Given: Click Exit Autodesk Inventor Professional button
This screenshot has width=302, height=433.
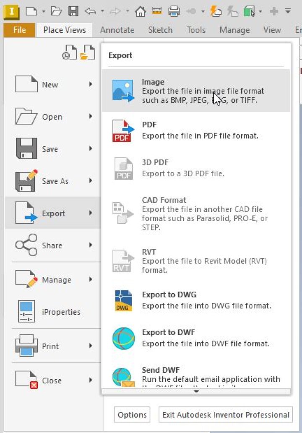Looking at the screenshot, I should click(x=226, y=415).
